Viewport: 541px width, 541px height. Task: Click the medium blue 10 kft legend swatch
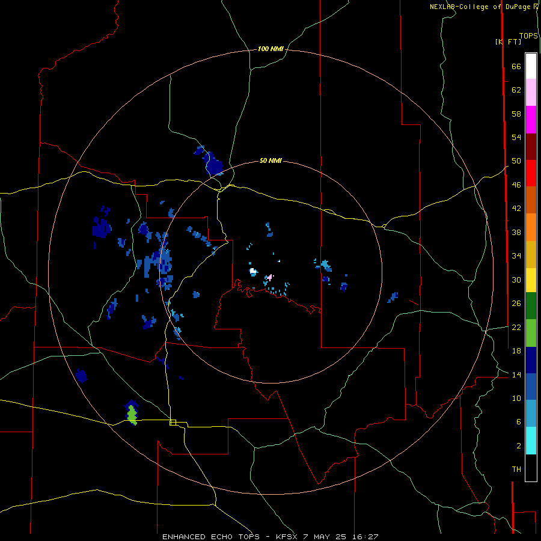point(531,387)
